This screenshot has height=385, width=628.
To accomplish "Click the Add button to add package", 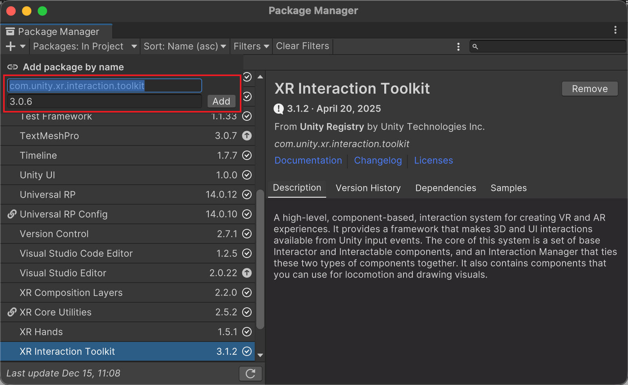I will click(221, 102).
